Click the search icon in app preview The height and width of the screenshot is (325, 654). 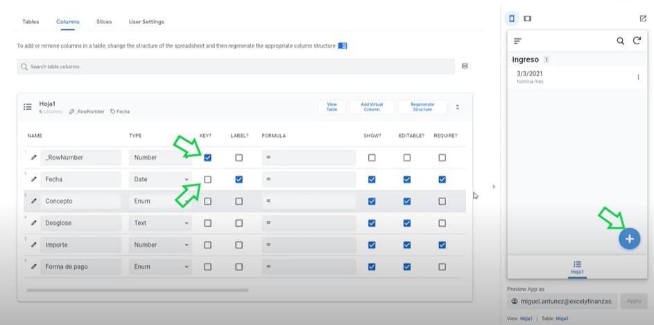tap(621, 41)
